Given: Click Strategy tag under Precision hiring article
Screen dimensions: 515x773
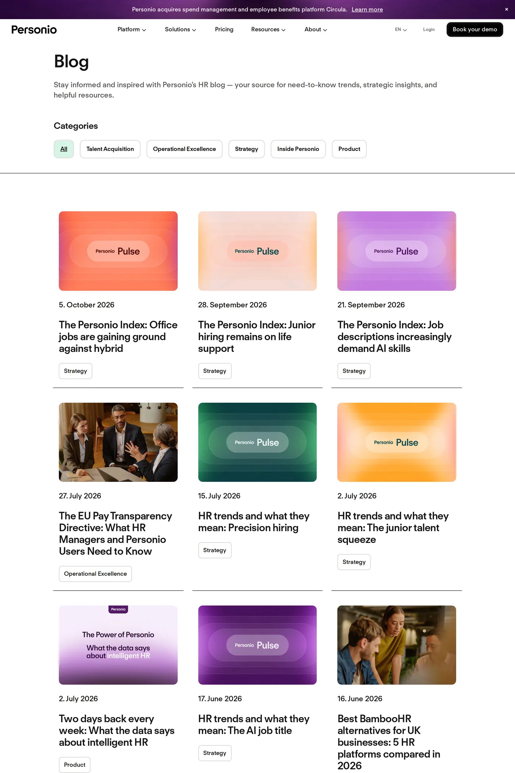Looking at the screenshot, I should click(x=215, y=550).
